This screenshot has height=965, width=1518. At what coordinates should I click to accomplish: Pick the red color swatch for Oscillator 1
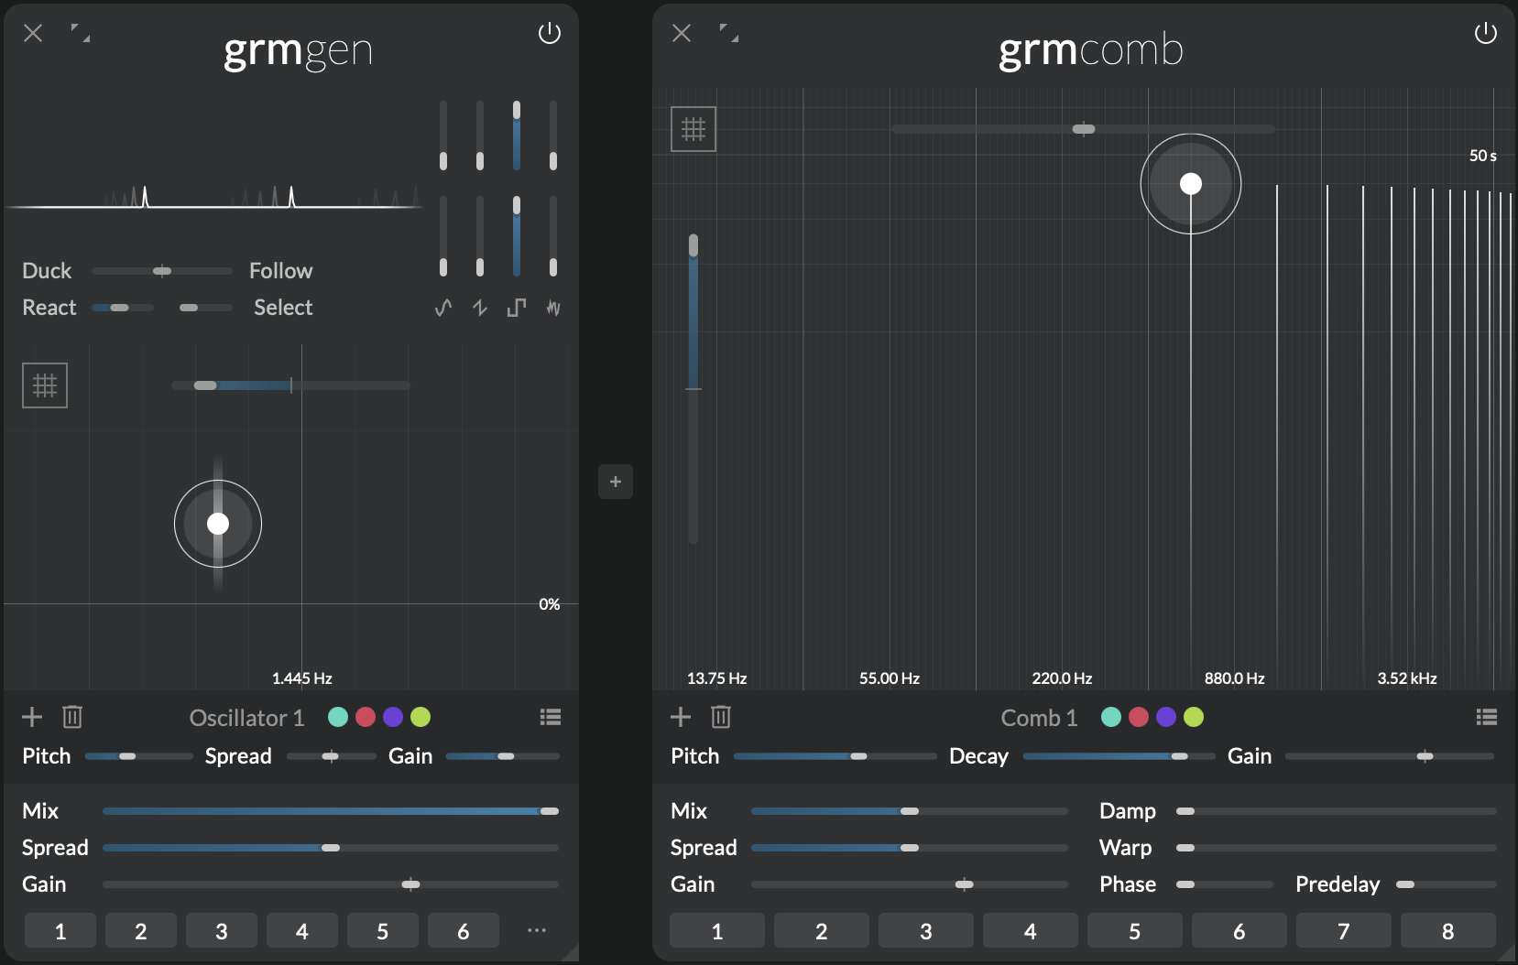[366, 717]
